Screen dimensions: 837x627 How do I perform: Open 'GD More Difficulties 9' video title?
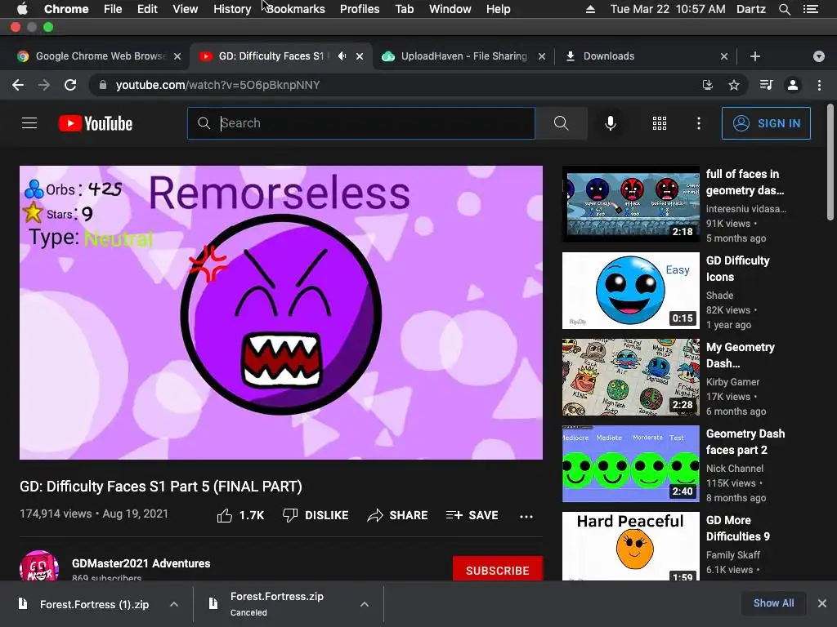click(738, 528)
